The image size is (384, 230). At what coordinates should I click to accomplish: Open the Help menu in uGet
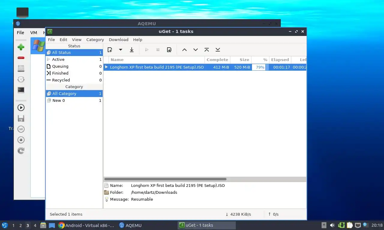point(138,40)
